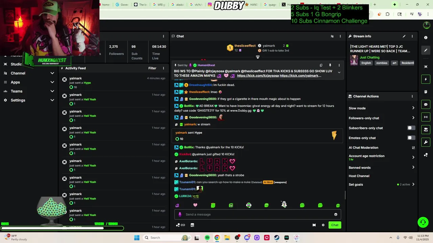Collapse the gift leaderboard handle in chat
The image size is (433, 243).
[257, 57]
